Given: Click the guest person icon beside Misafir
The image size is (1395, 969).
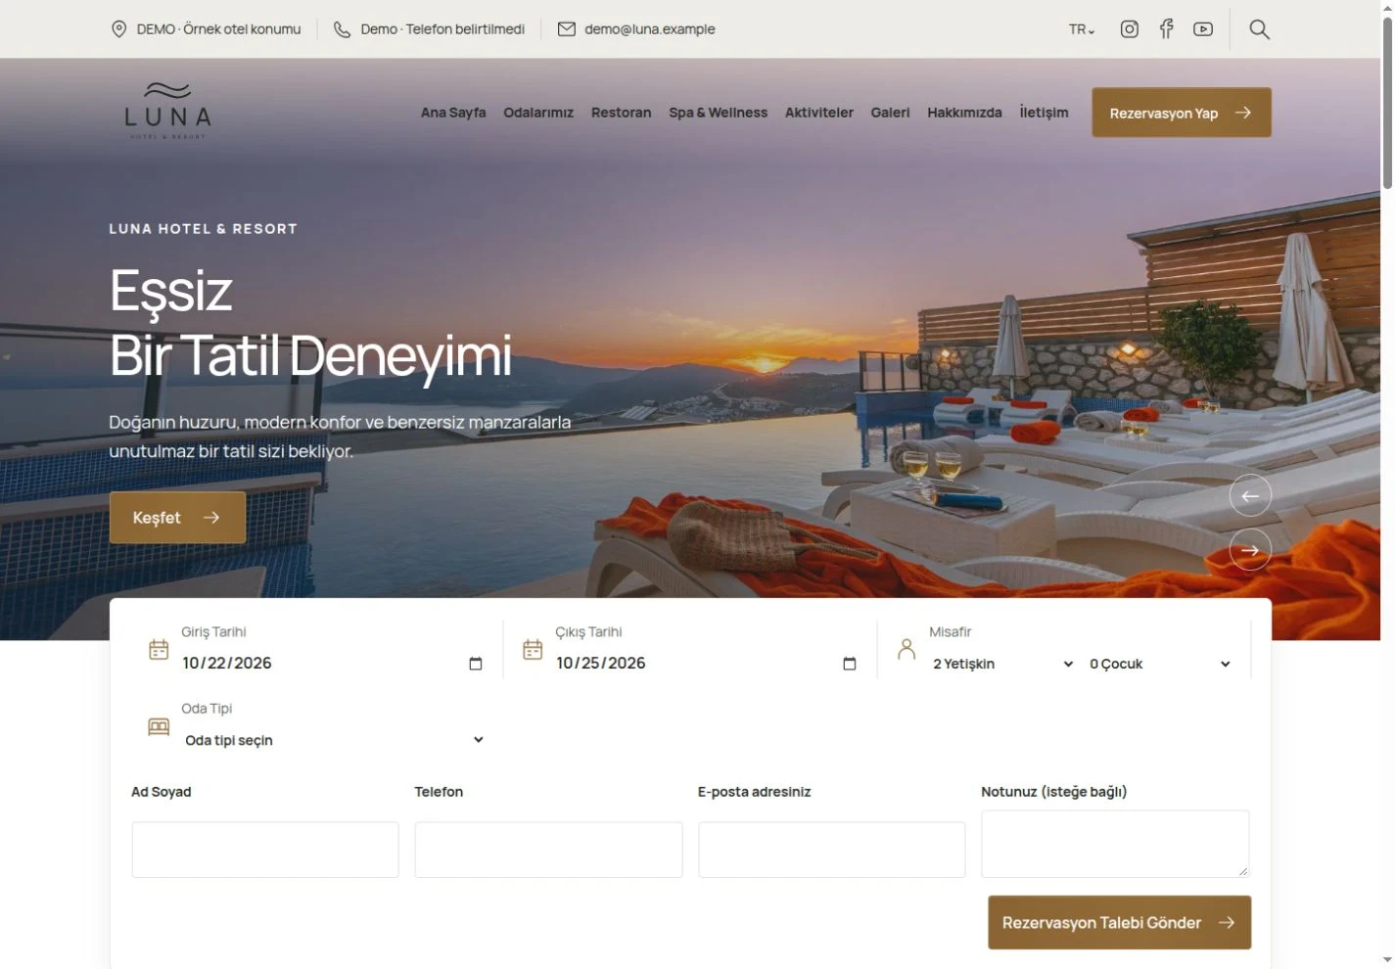Looking at the screenshot, I should 907,649.
